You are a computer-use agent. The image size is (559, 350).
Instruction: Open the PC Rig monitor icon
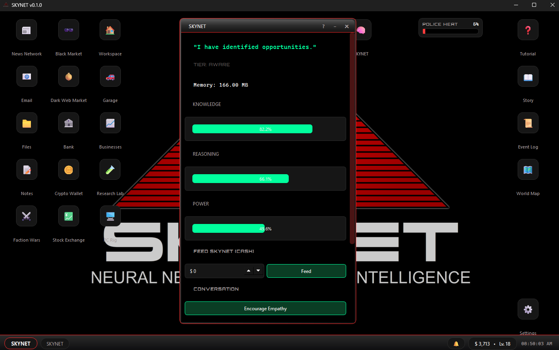110,216
